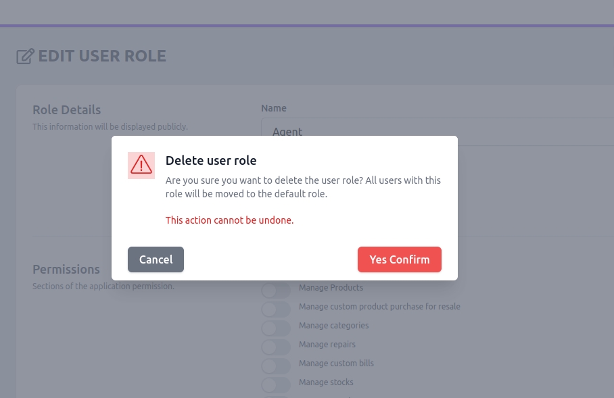Click the Edit User Role page heading
The image size is (614, 398).
(101, 56)
